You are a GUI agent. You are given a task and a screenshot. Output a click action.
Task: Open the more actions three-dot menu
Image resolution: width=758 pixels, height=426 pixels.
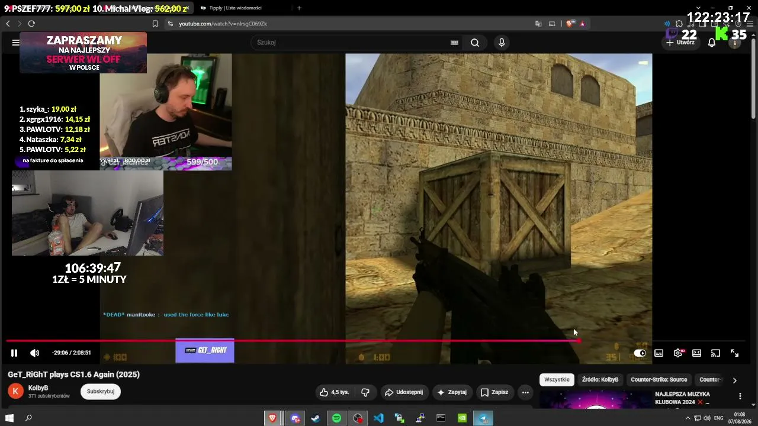[x=525, y=392]
